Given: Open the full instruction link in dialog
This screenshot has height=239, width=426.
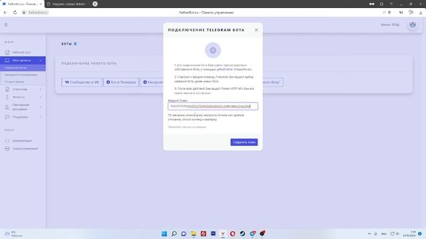Looking at the screenshot, I should (187, 127).
